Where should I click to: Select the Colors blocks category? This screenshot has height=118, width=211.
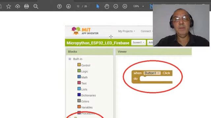click(85, 101)
